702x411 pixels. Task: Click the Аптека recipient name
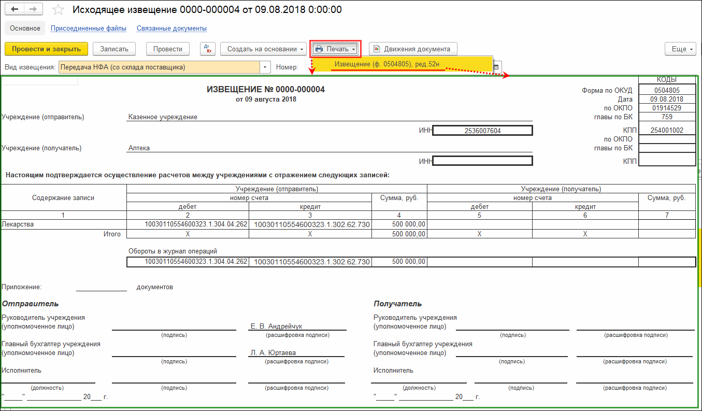tap(139, 148)
